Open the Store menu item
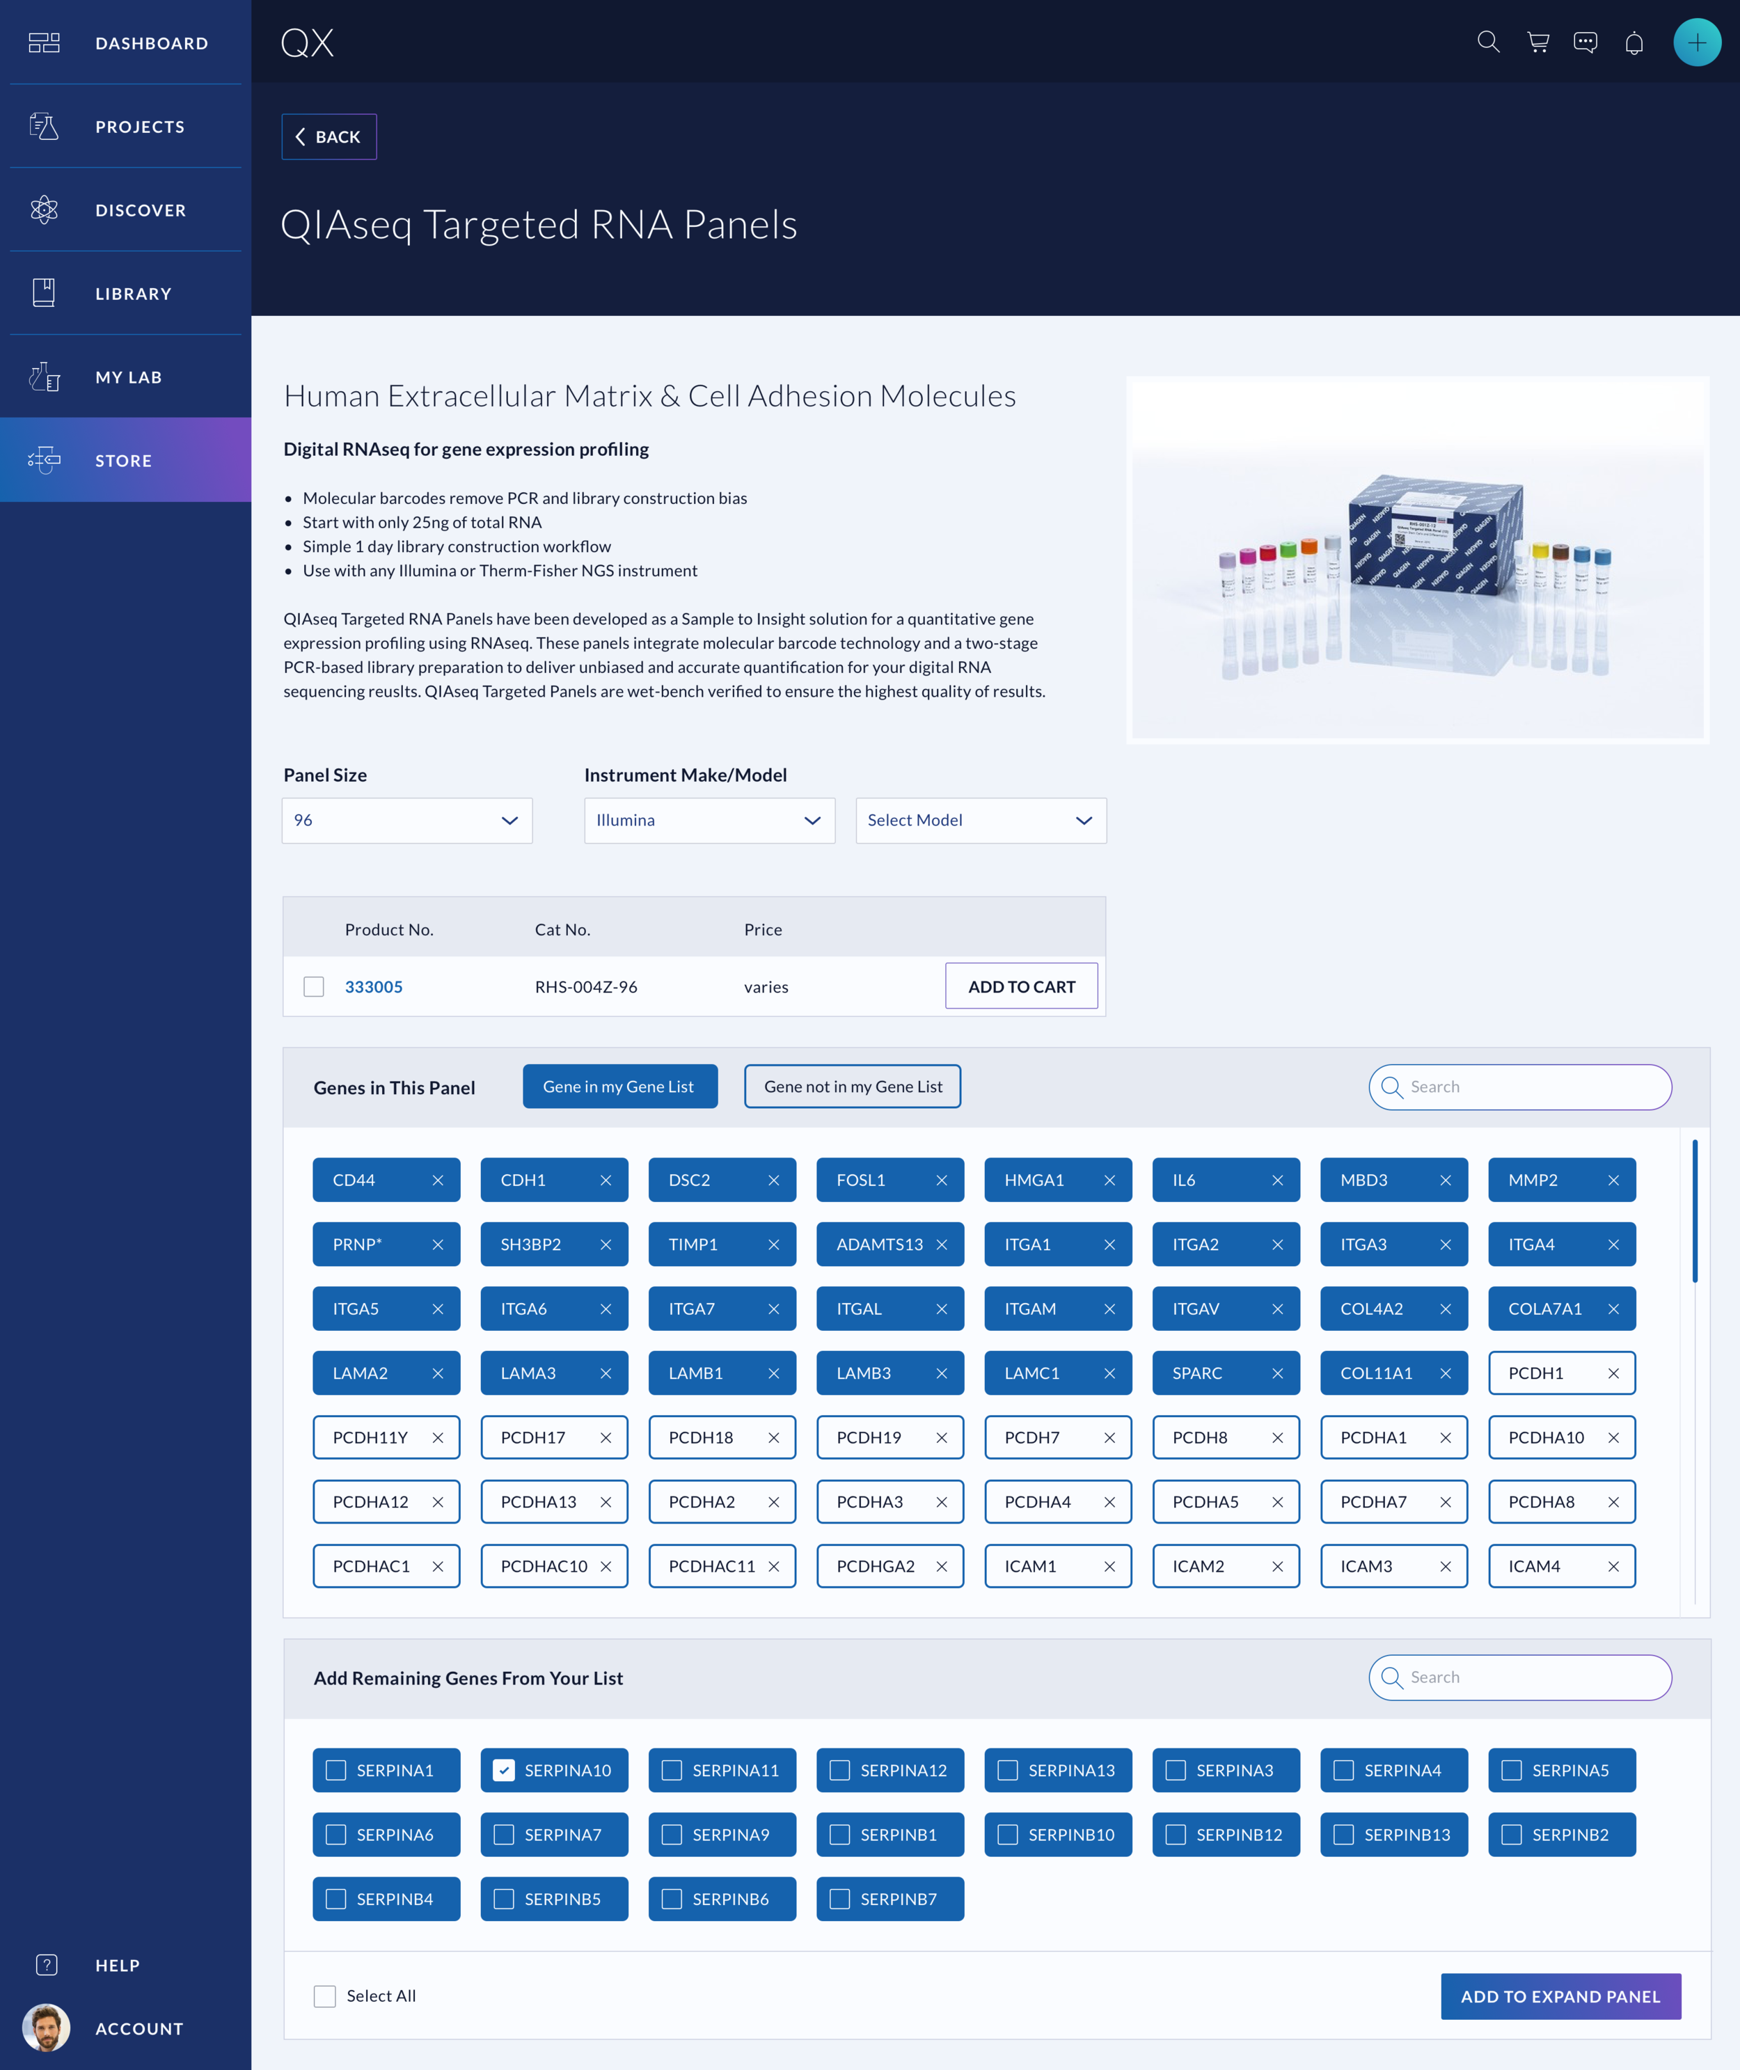 point(125,459)
